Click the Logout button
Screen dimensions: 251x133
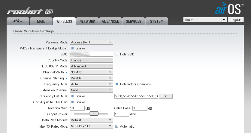[x=236, y=20]
